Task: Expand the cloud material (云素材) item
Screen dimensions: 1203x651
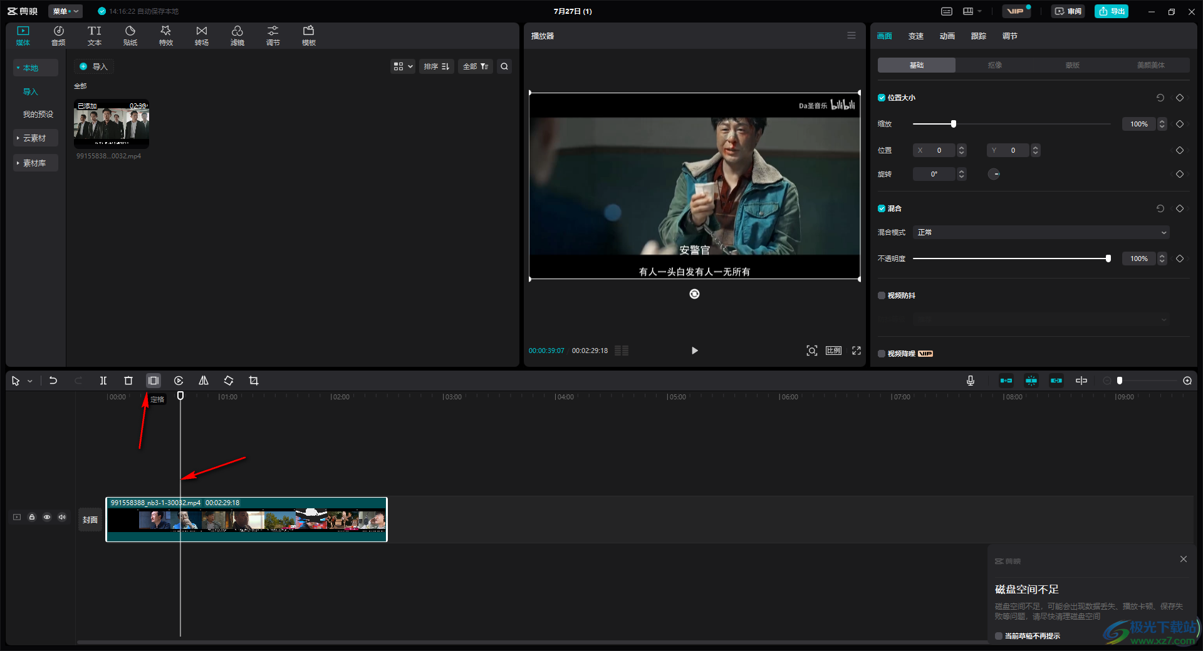Action: coord(36,138)
